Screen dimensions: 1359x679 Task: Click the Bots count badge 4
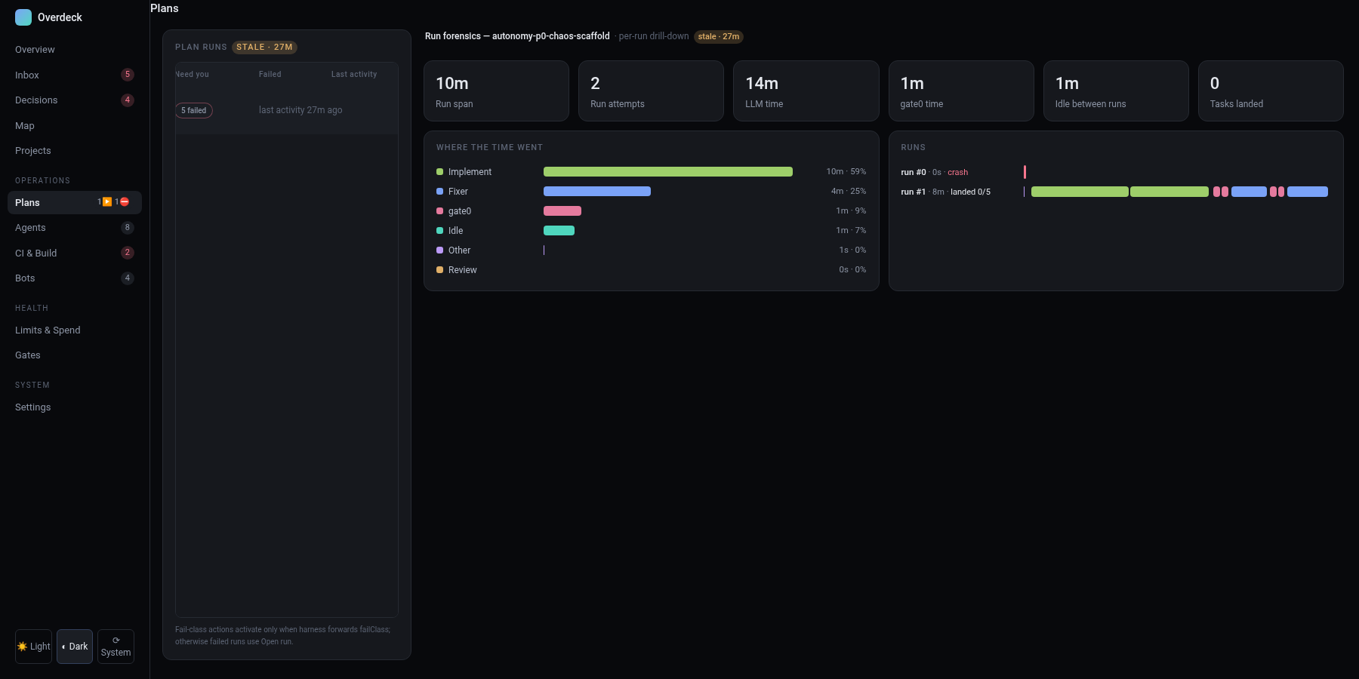coord(128,278)
